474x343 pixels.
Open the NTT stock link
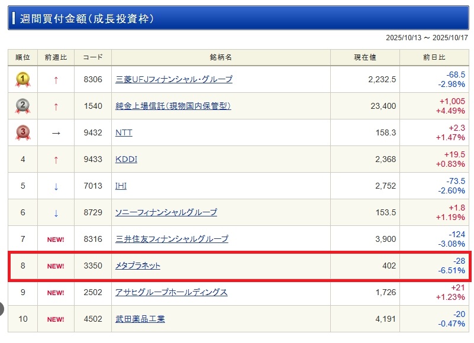coord(124,132)
